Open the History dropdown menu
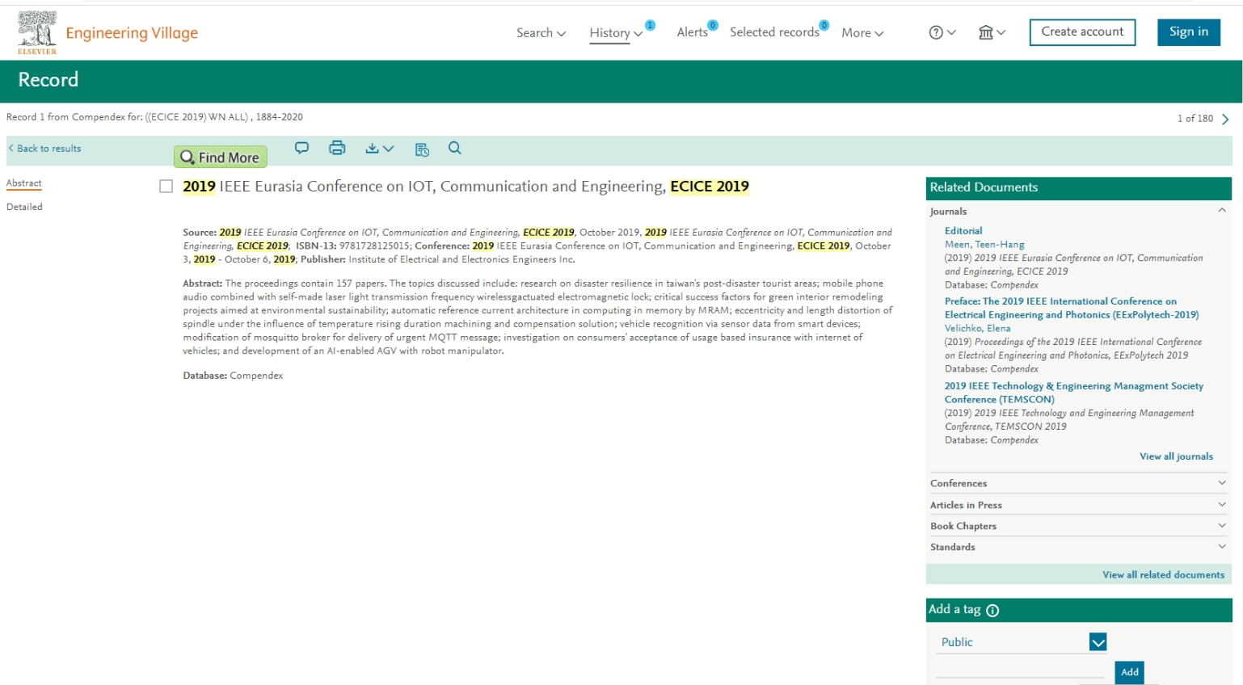Screen dimensions: 1243x685 (x=616, y=33)
